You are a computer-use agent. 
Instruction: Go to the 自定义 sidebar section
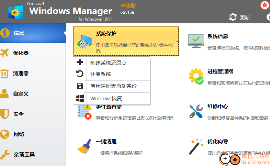[x=33, y=94]
